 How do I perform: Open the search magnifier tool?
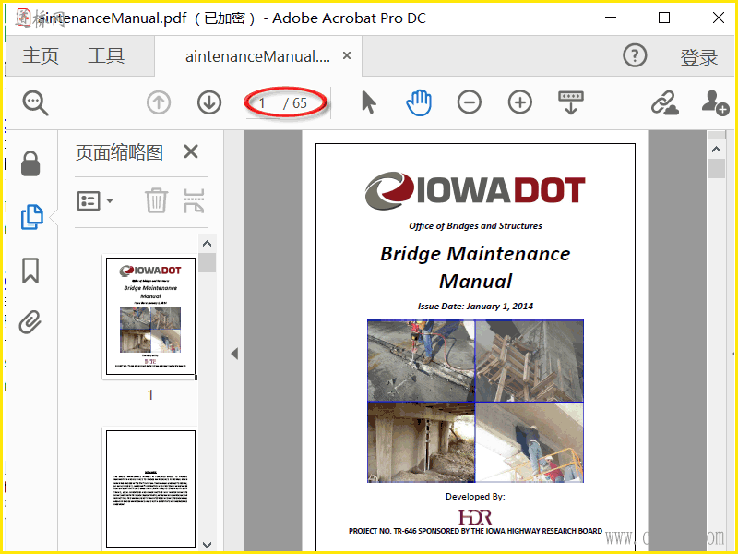coord(35,103)
